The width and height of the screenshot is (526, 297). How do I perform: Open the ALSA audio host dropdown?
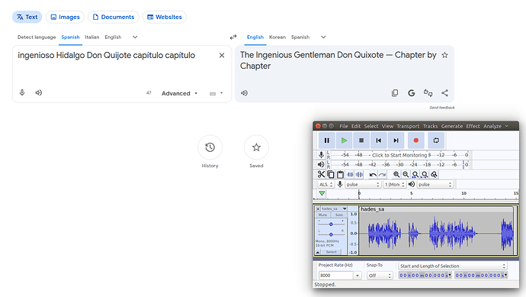pos(326,185)
